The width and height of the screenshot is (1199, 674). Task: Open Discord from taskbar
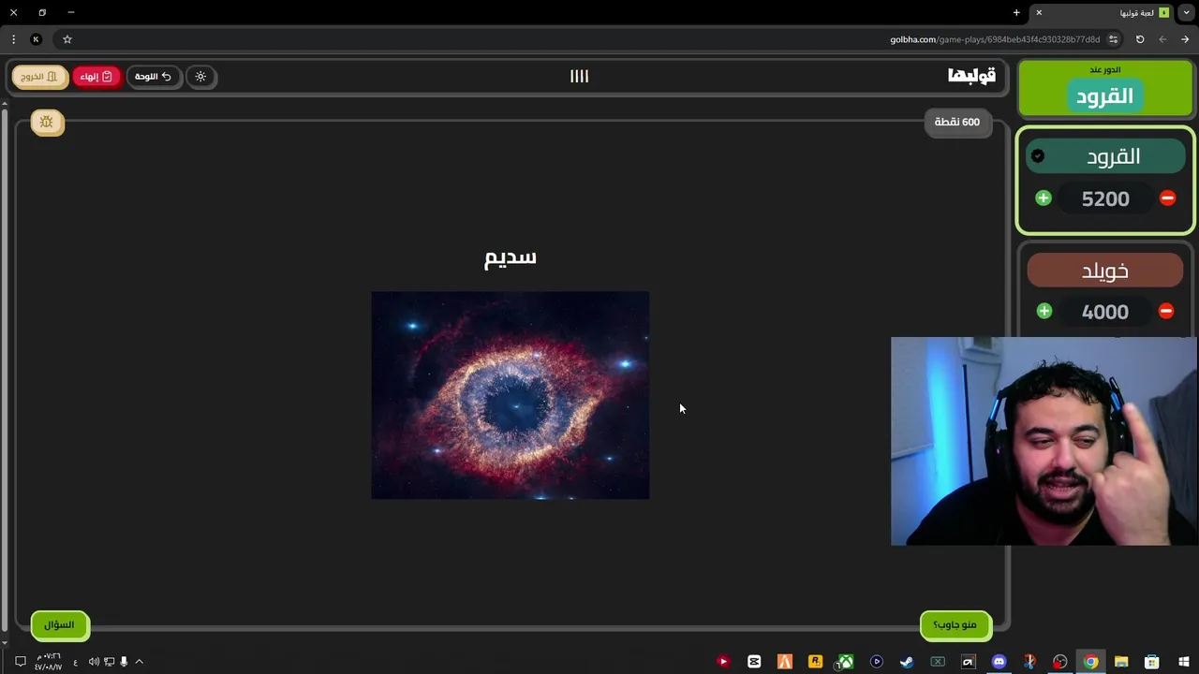999,662
